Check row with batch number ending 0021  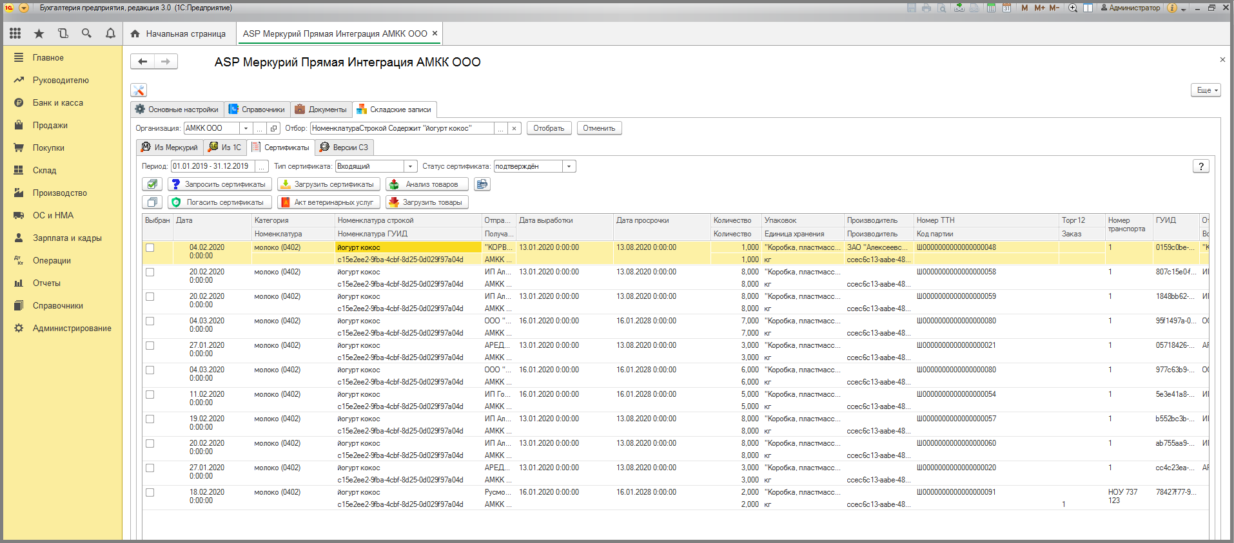coord(150,345)
